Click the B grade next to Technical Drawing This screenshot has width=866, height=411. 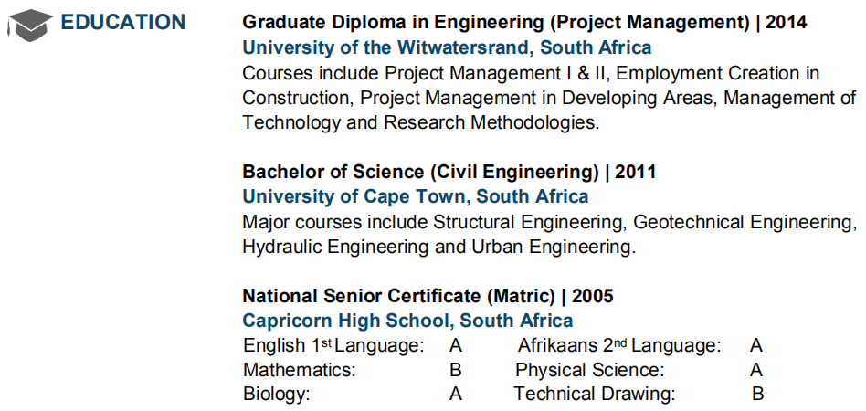pos(757,395)
